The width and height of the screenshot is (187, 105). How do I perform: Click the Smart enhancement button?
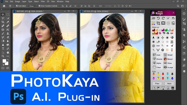[x=168, y=55]
